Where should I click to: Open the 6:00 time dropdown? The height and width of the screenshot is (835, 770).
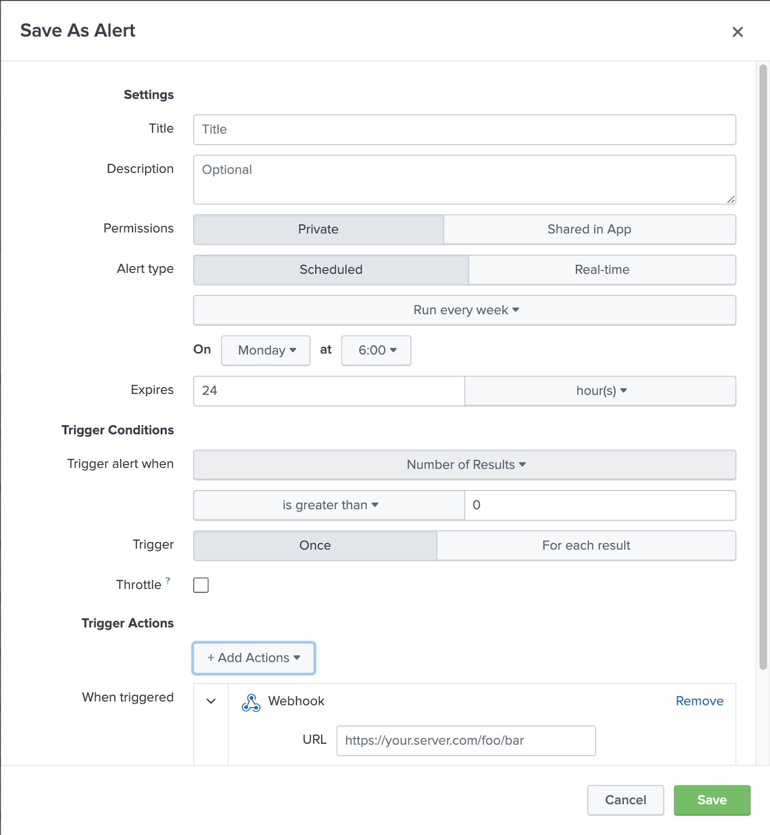(x=376, y=350)
